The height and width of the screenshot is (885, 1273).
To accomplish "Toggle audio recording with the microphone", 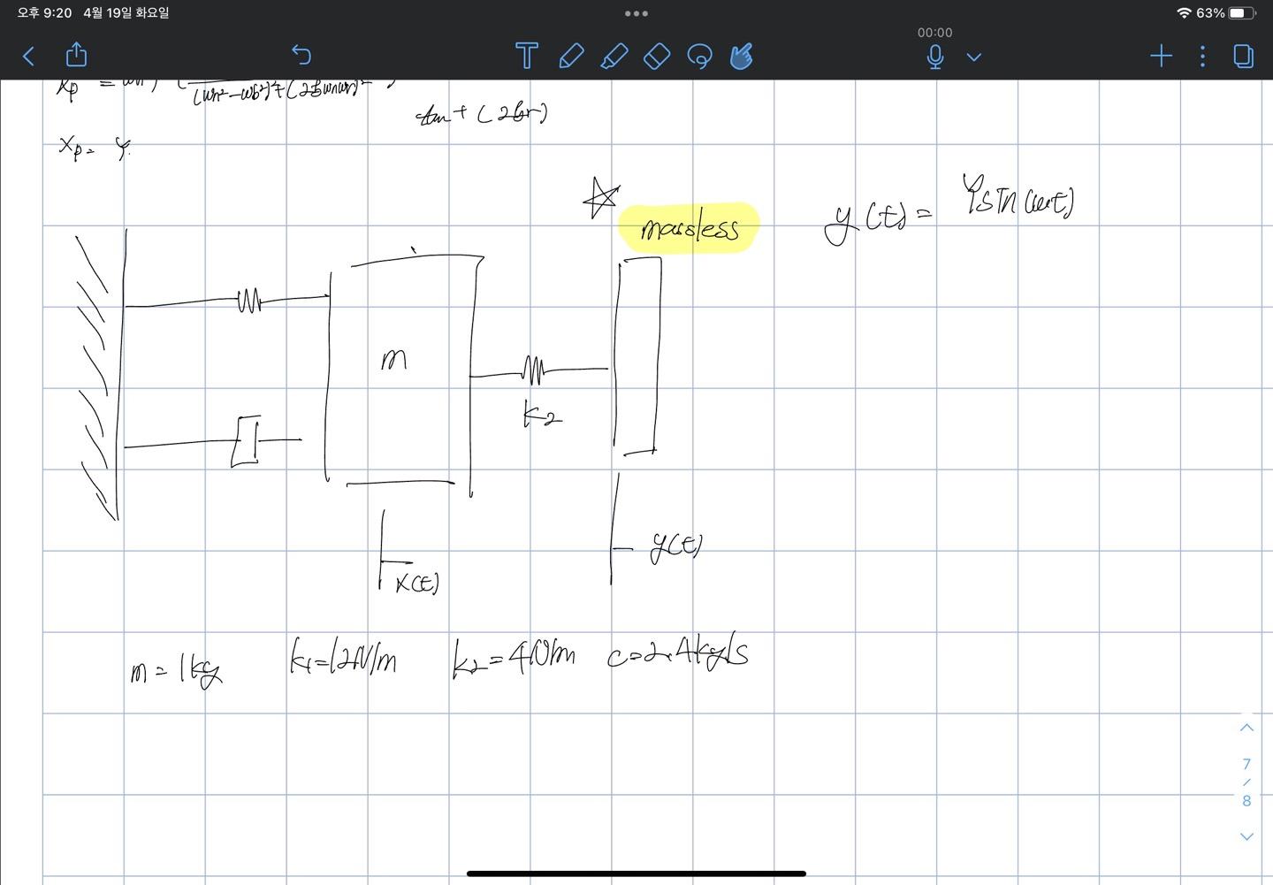I will (x=934, y=56).
